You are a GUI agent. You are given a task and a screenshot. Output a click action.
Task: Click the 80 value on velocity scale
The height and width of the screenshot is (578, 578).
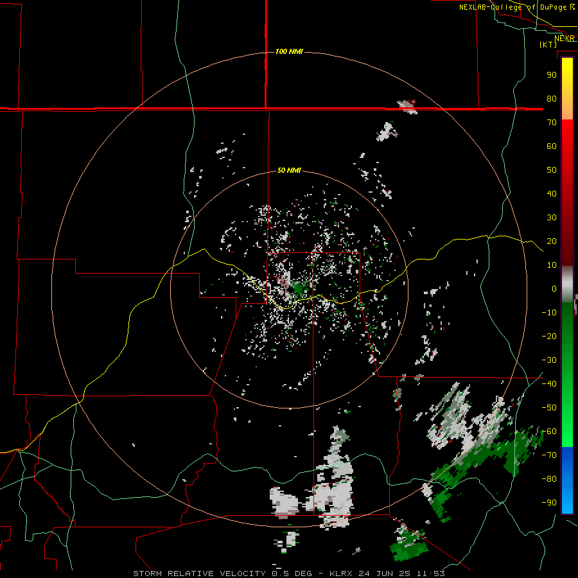(x=552, y=99)
